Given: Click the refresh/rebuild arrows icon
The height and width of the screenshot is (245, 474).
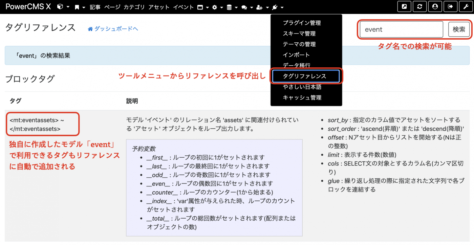Looking at the screenshot, I should (419, 7).
